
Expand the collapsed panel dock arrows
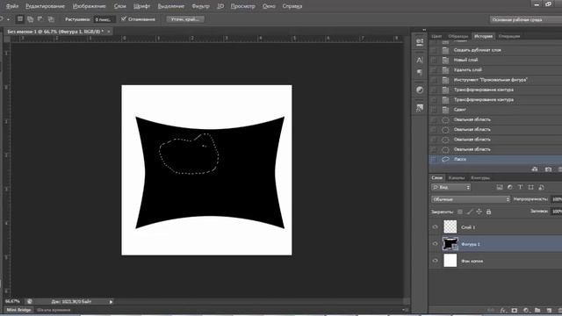424,30
